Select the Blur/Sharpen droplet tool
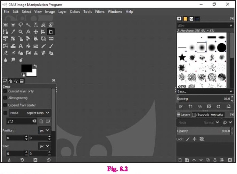Screen dimensions: 237x174 point(6,60)
